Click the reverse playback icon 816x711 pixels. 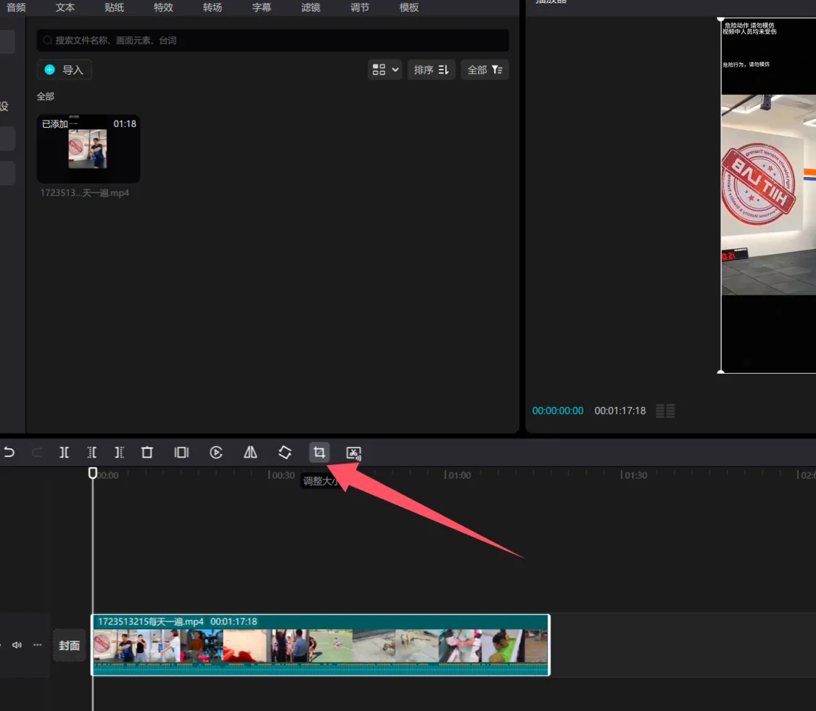216,453
